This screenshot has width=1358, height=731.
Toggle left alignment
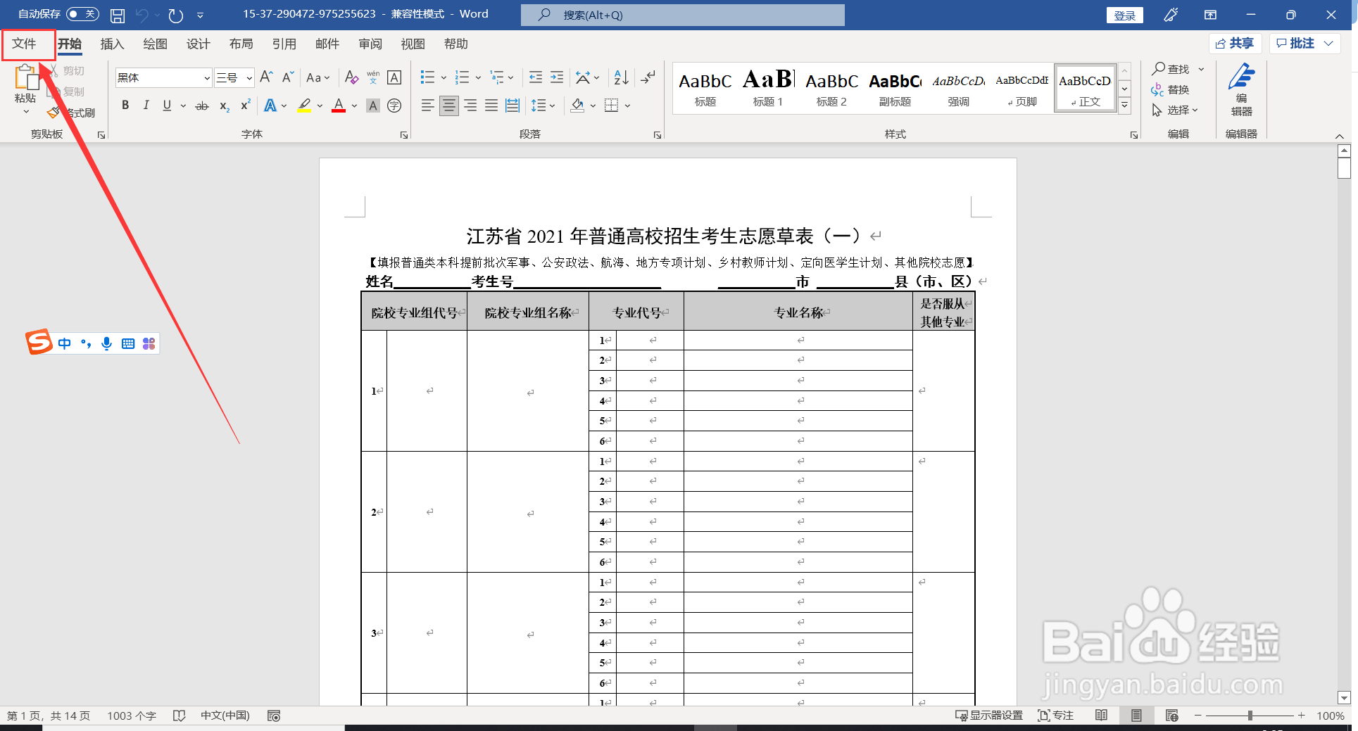coord(427,106)
